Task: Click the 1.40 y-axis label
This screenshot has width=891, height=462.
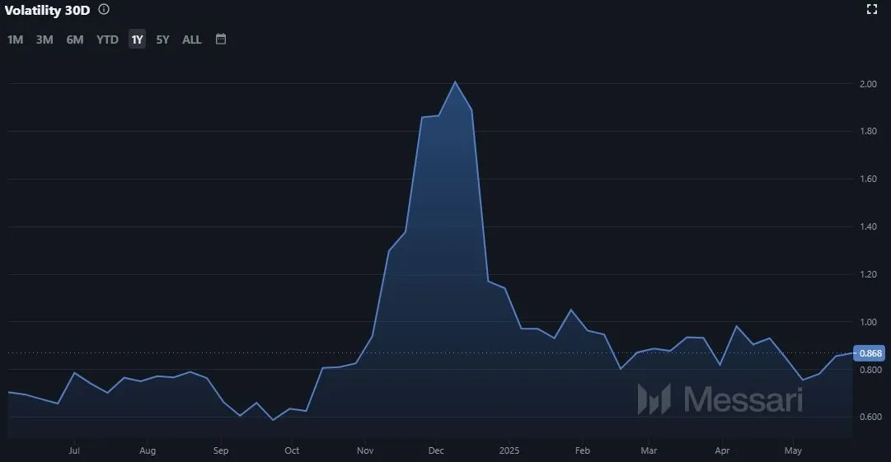Action: tap(868, 226)
